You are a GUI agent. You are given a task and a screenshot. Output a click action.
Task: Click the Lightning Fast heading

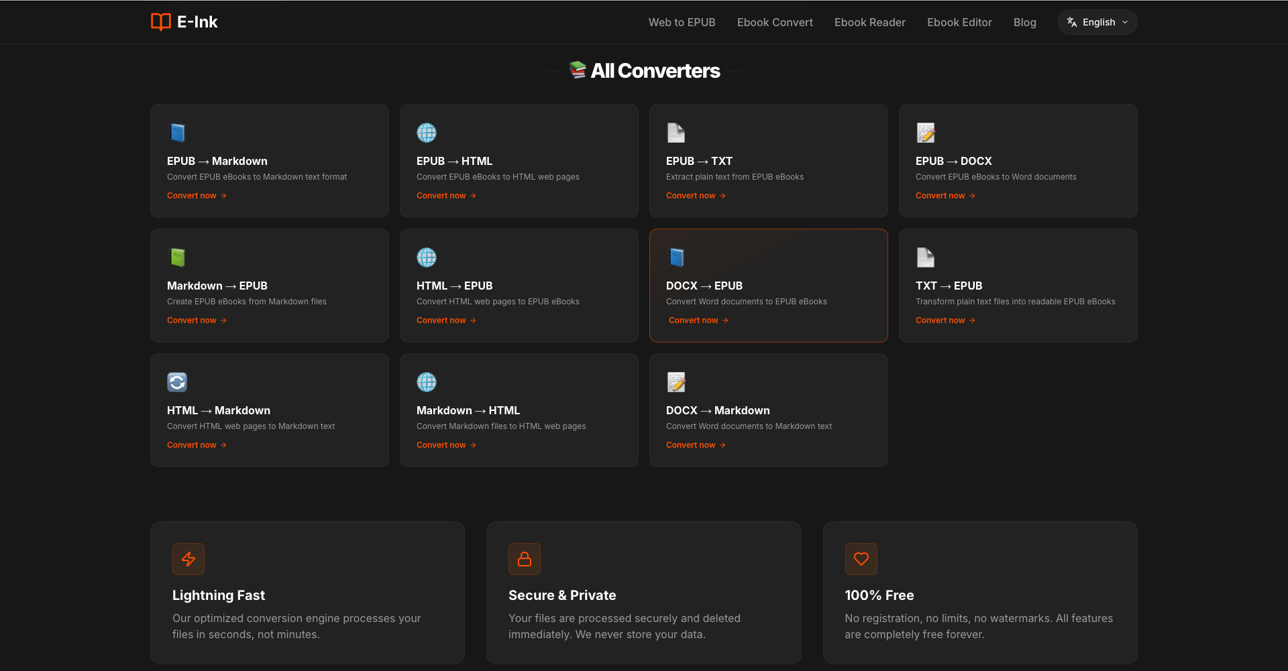(x=219, y=595)
